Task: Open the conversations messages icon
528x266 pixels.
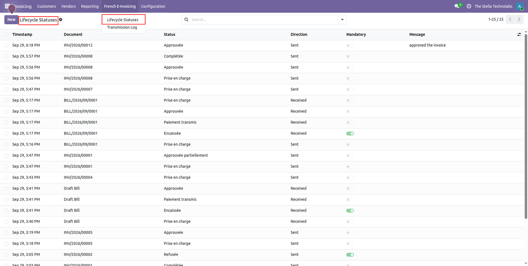Action: point(457,6)
